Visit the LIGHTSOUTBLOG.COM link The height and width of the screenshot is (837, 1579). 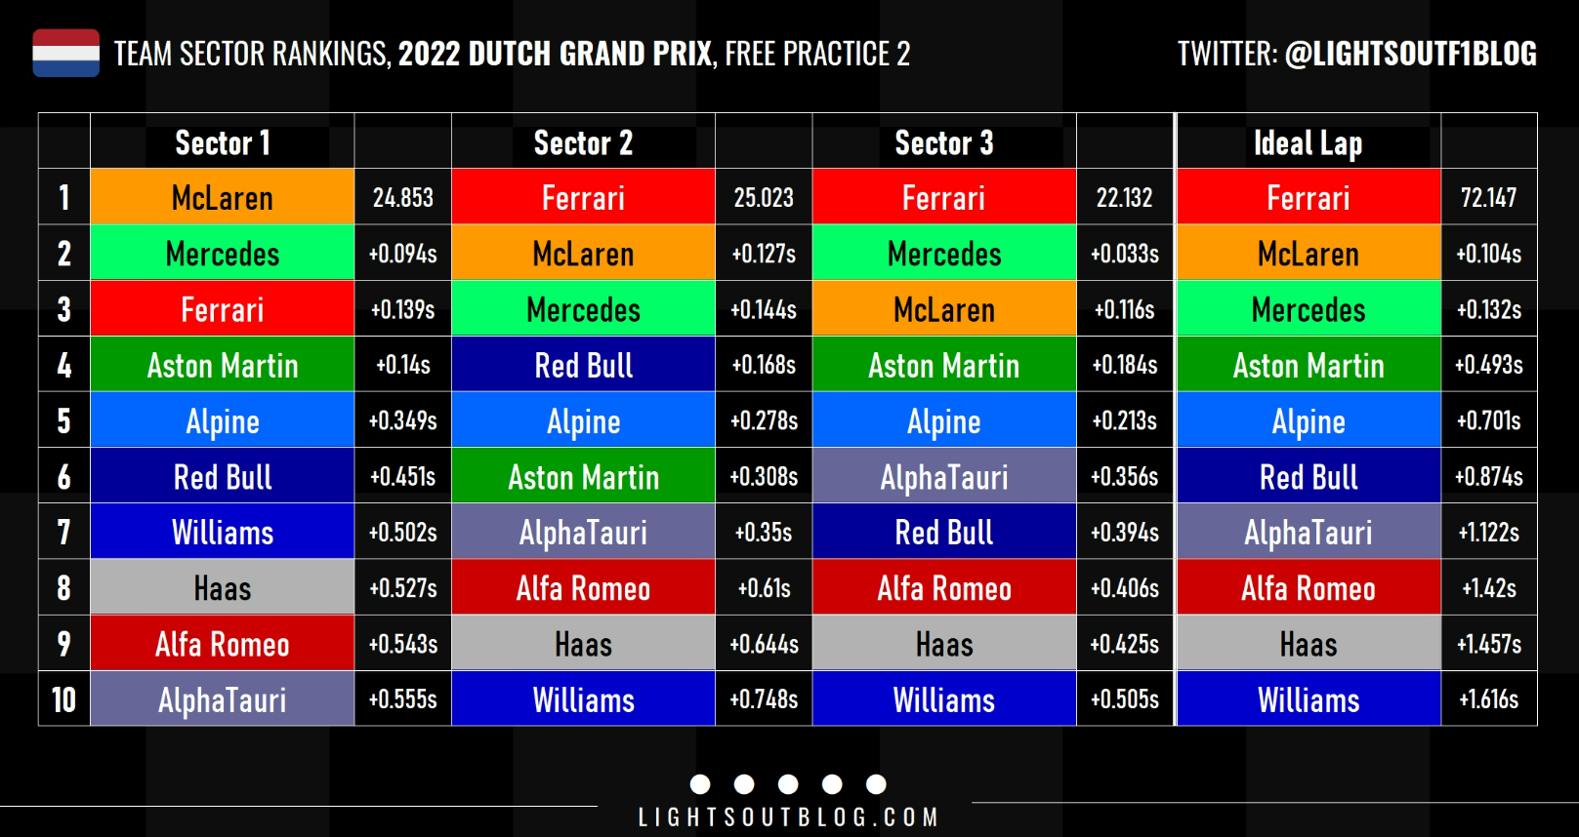click(x=788, y=817)
